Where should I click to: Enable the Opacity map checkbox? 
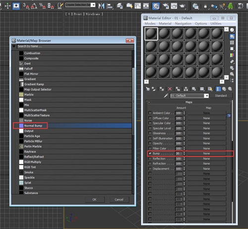pyautogui.click(x=150, y=143)
